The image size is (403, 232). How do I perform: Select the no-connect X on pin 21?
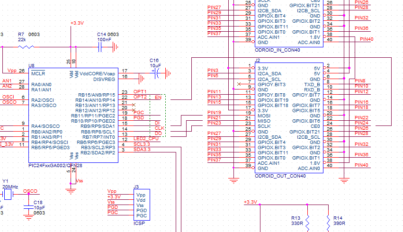(134, 105)
